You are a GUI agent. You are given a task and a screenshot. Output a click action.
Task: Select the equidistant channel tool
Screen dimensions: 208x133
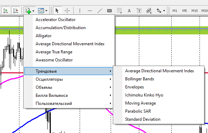click(149, 11)
